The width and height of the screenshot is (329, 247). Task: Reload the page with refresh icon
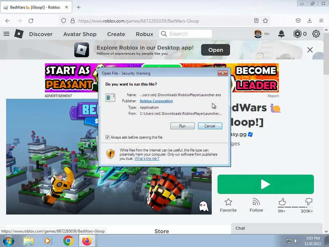pyautogui.click(x=31, y=21)
